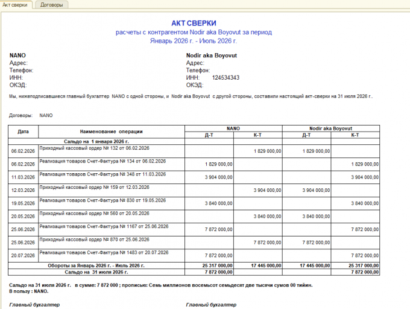Click the date cell 20.07.2026
This screenshot has height=309, width=410.
pos(23,256)
